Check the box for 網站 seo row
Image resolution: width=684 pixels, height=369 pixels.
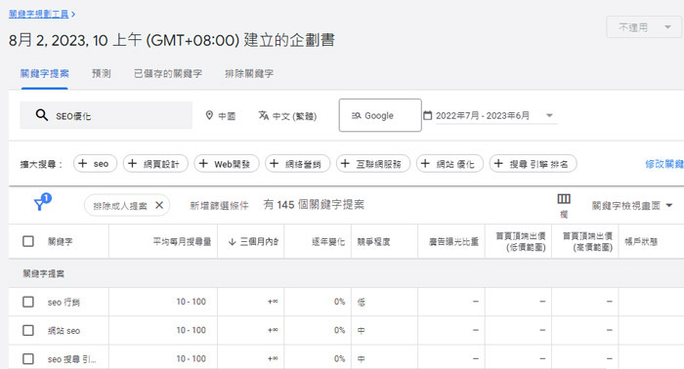[x=28, y=330]
